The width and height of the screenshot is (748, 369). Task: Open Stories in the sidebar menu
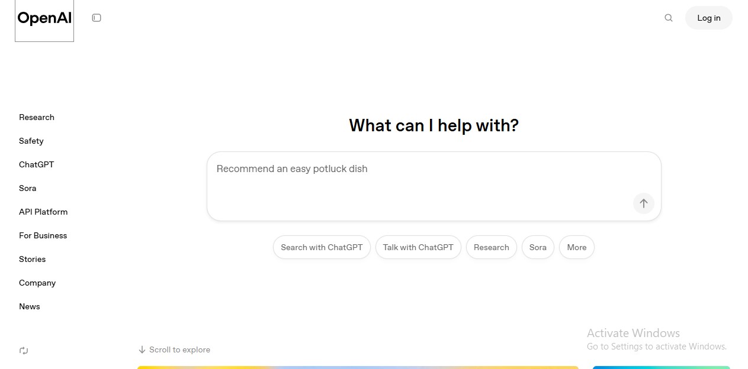tap(33, 259)
